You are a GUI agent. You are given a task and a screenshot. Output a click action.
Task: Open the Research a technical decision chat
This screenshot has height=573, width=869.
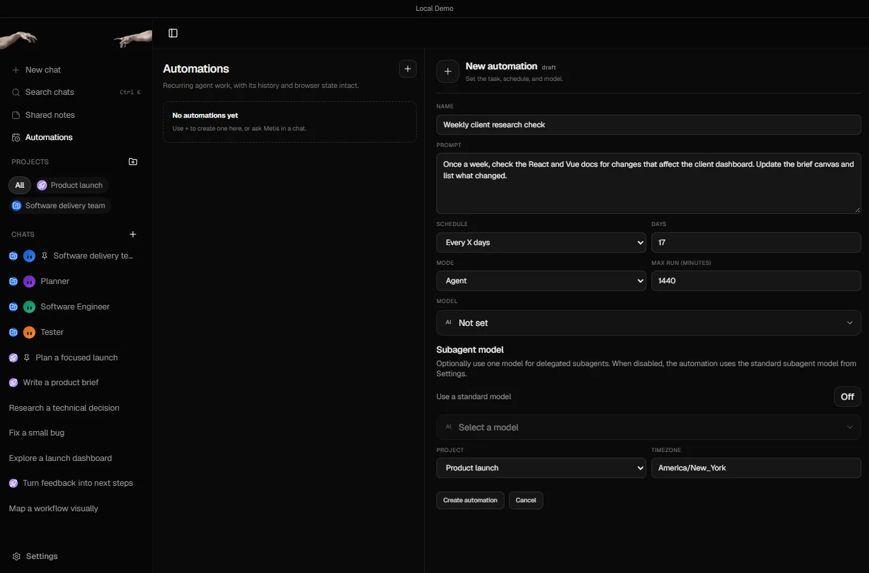coord(75,408)
